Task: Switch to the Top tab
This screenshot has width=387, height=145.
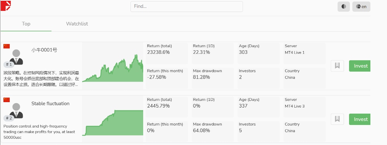Action: pyautogui.click(x=26, y=24)
